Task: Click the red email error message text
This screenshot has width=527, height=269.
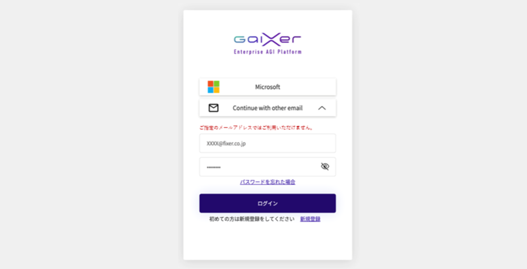Action: click(x=257, y=128)
